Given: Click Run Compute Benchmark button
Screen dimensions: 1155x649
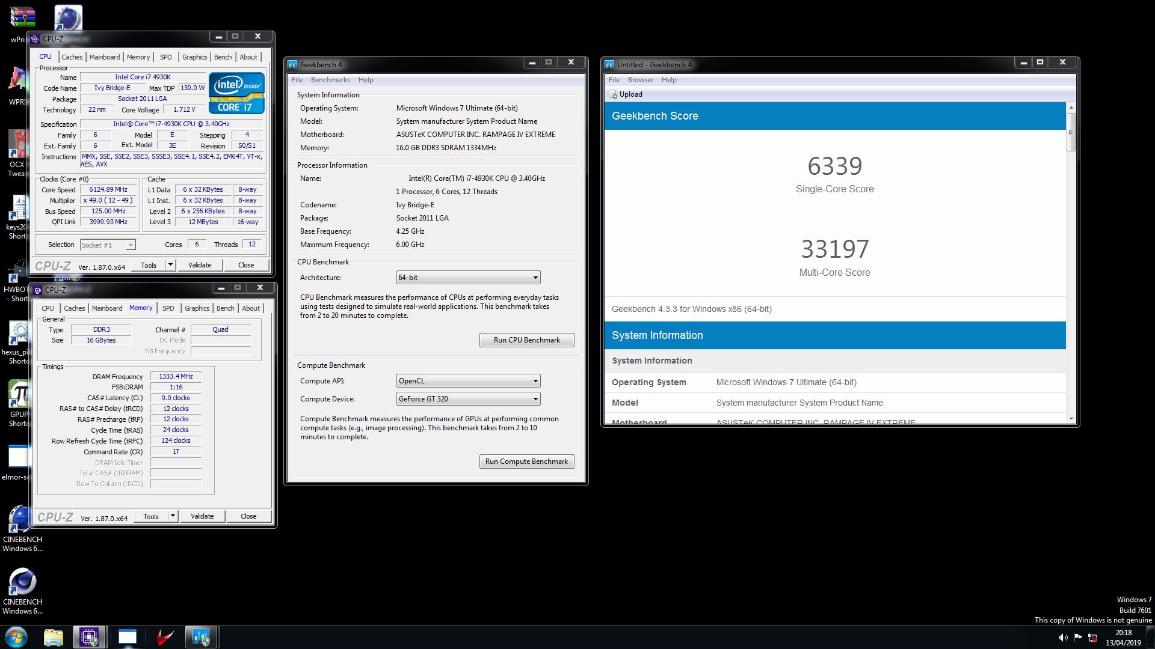Looking at the screenshot, I should (527, 462).
